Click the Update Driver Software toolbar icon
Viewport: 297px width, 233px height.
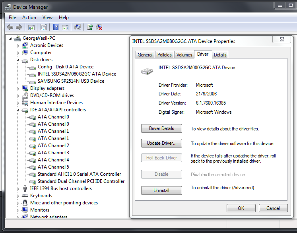point(90,27)
